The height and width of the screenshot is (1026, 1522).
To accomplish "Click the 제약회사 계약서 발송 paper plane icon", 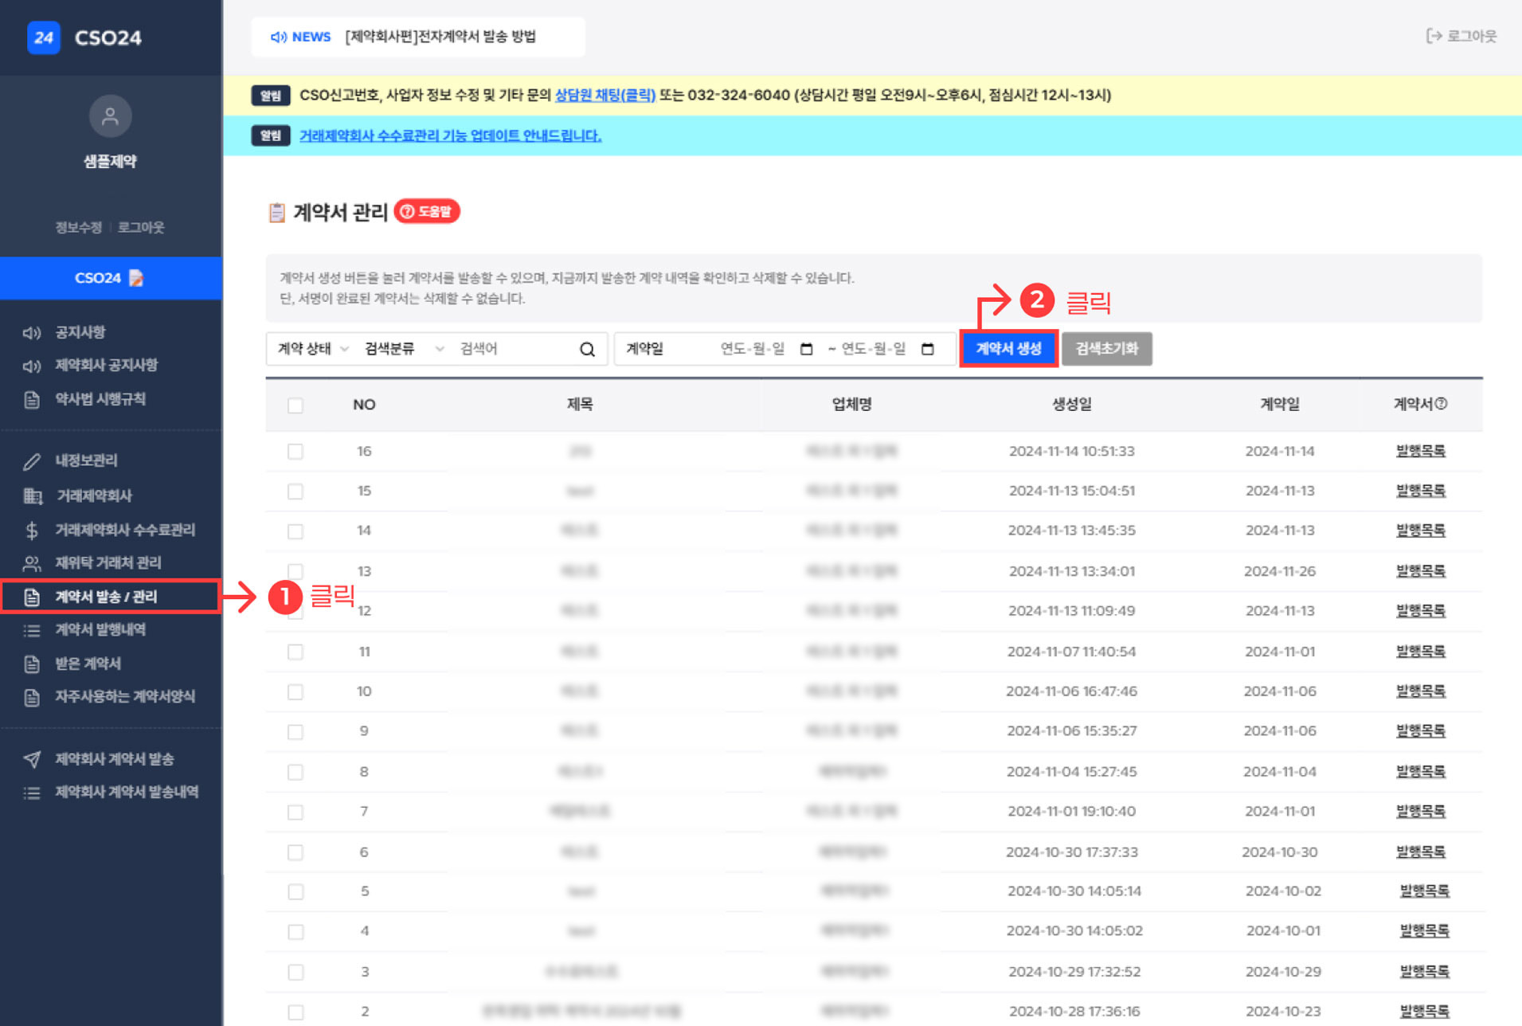I will point(32,759).
